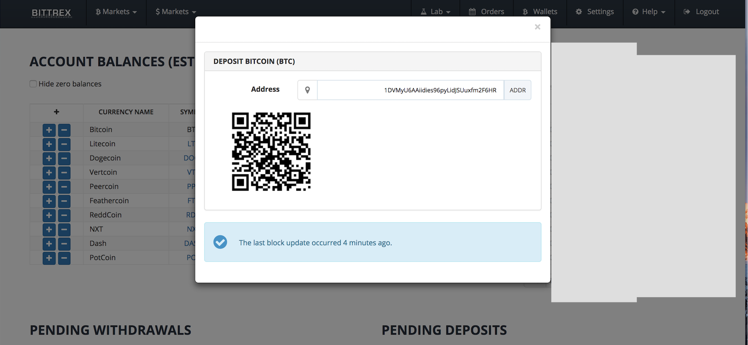
Task: Click the minus icon for Dogecoin row
Action: click(64, 159)
